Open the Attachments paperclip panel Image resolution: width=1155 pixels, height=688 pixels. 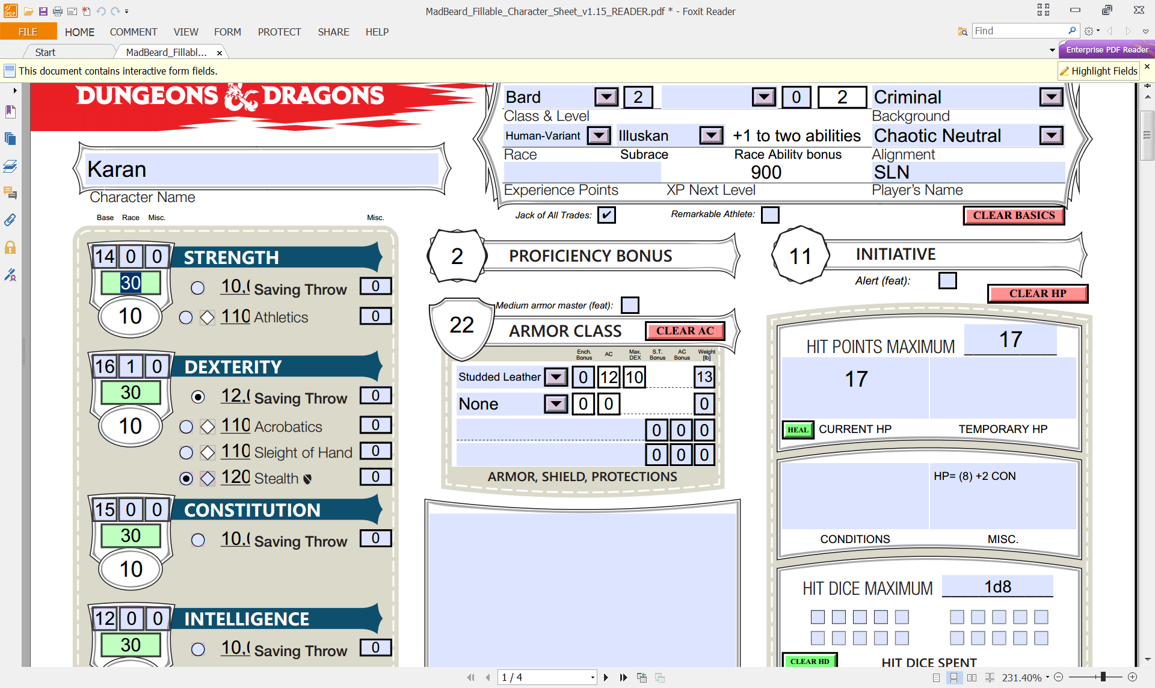click(x=10, y=220)
